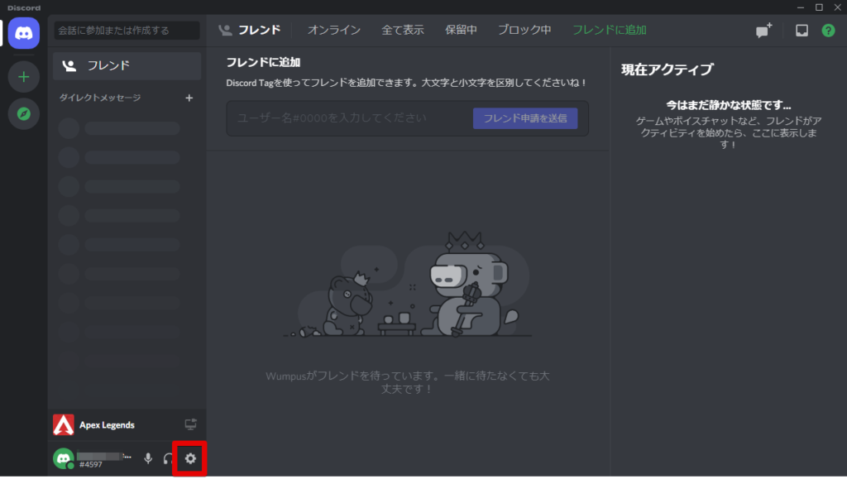Stream Apex Legends screen share icon
Viewport: 847px width, 479px height.
(191, 424)
